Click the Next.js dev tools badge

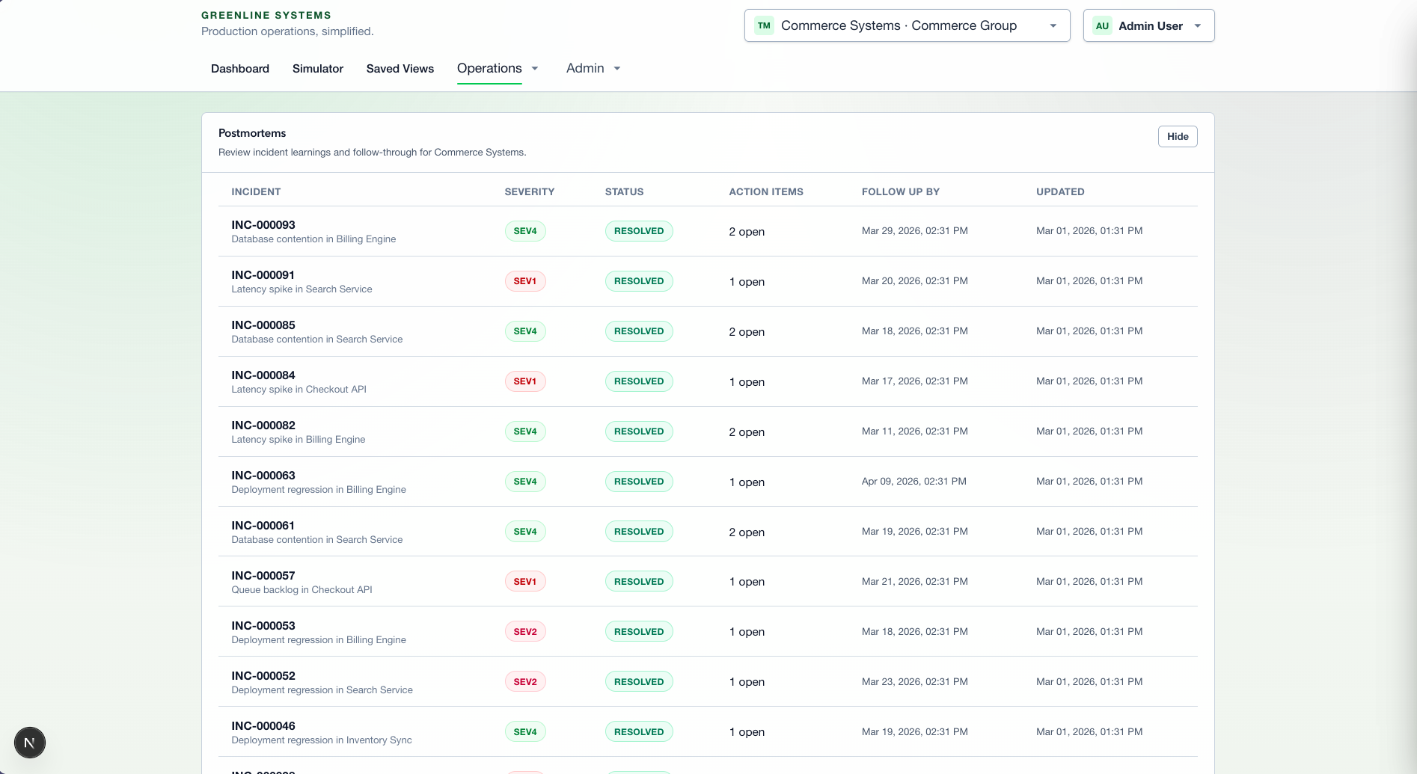[30, 743]
